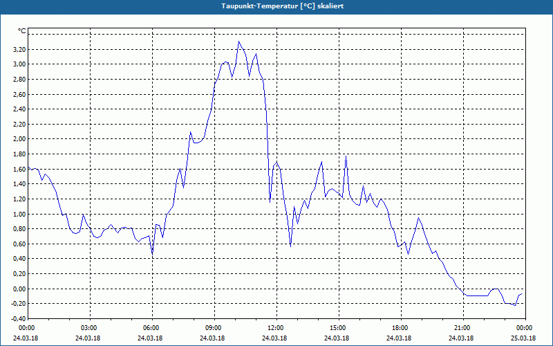Image resolution: width=553 pixels, height=346 pixels.
Task: Select the 0,40 y-axis label
Action: (x=19, y=259)
